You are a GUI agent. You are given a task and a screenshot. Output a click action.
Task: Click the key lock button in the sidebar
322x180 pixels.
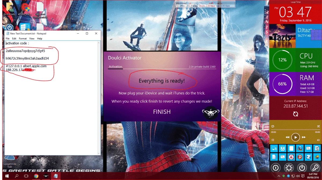click(315, 168)
